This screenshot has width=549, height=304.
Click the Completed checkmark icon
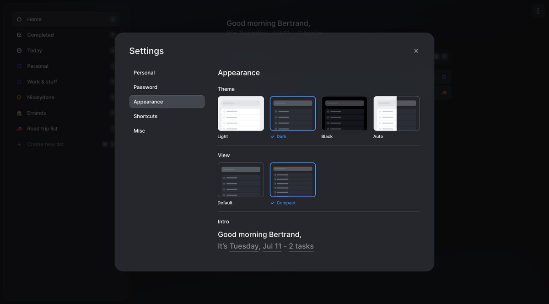pyautogui.click(x=19, y=35)
